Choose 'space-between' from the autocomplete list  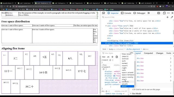[x=128, y=75]
